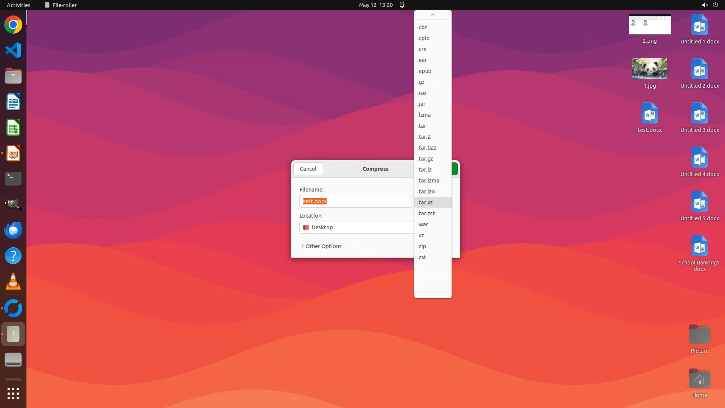
Task: Expand Other Options section
Action: tap(321, 246)
